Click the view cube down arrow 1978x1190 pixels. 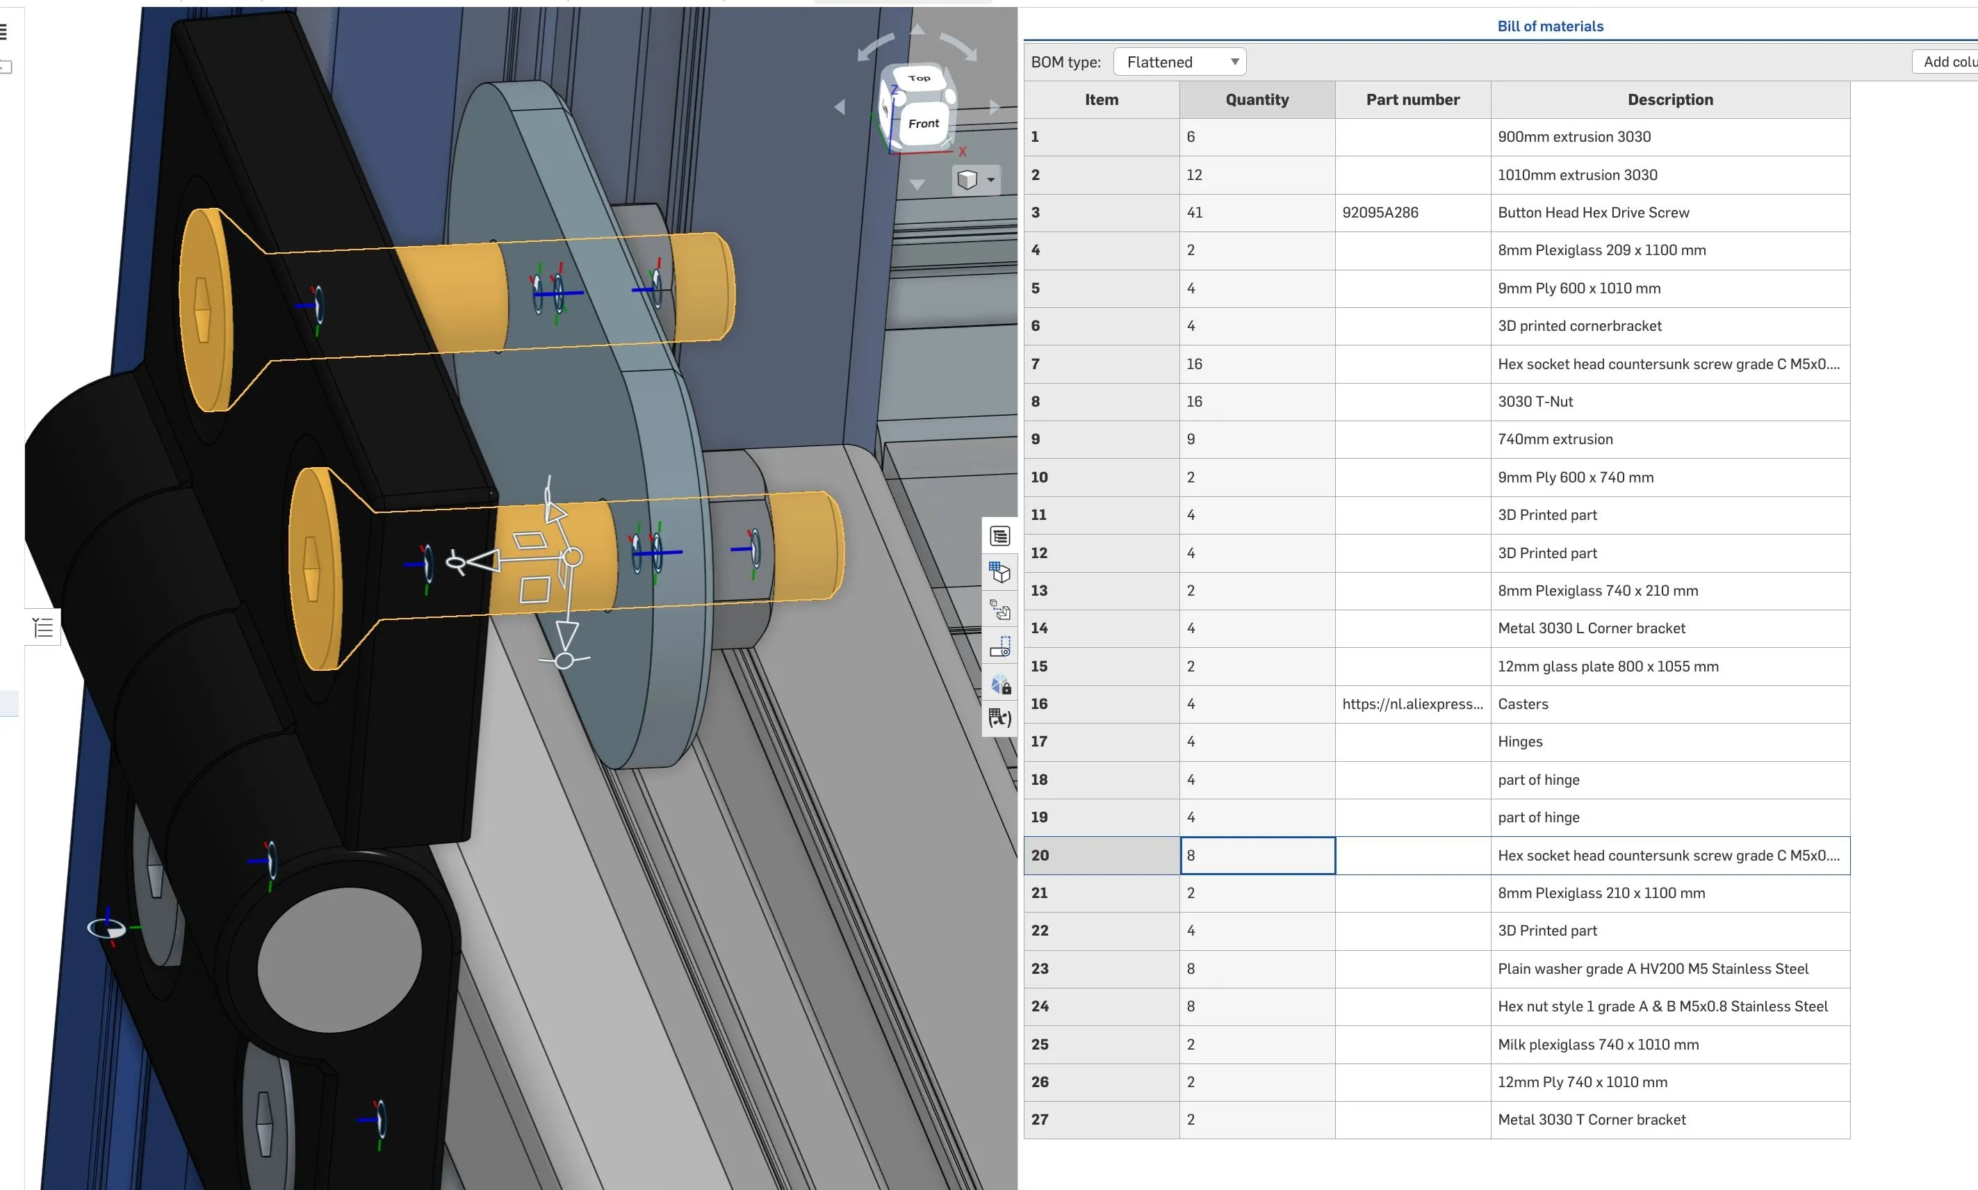click(918, 184)
